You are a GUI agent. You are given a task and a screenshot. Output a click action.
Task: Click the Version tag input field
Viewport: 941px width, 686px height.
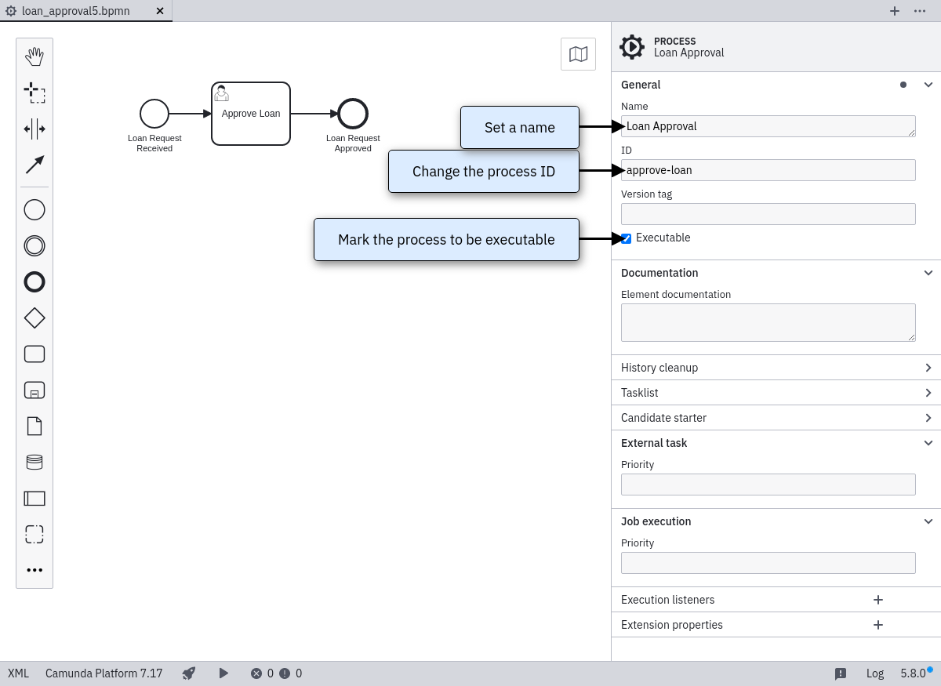click(x=768, y=214)
